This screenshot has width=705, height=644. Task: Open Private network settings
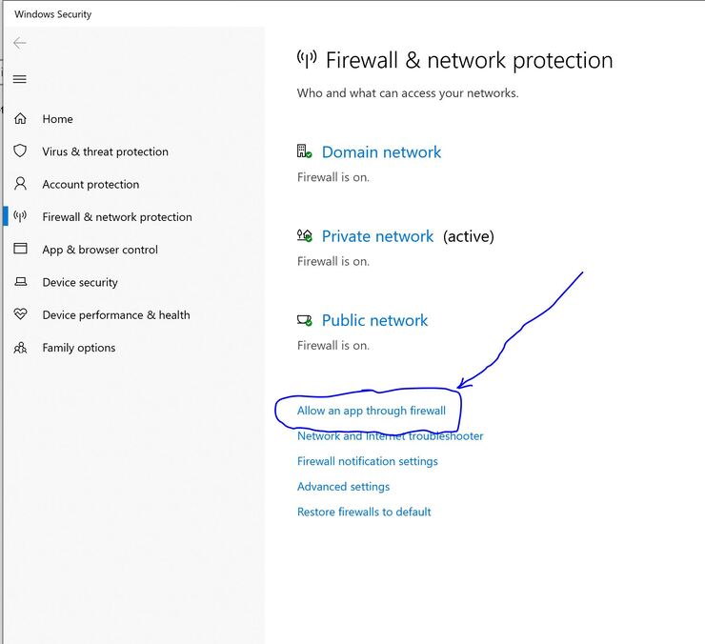(377, 236)
